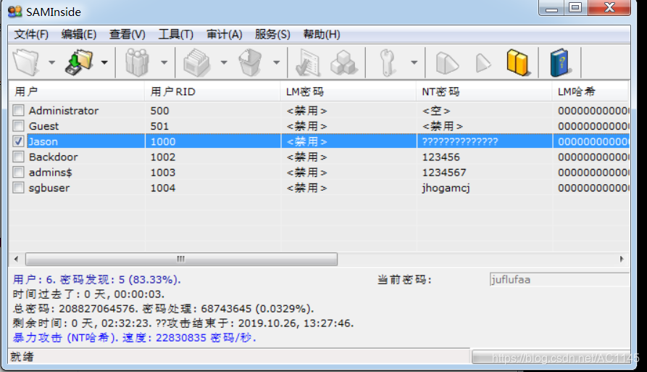Click the scrollbar right arrow
647x372 pixels.
[x=622, y=259]
